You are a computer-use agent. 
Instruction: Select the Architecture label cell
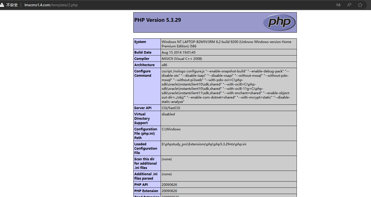pyautogui.click(x=144, y=65)
